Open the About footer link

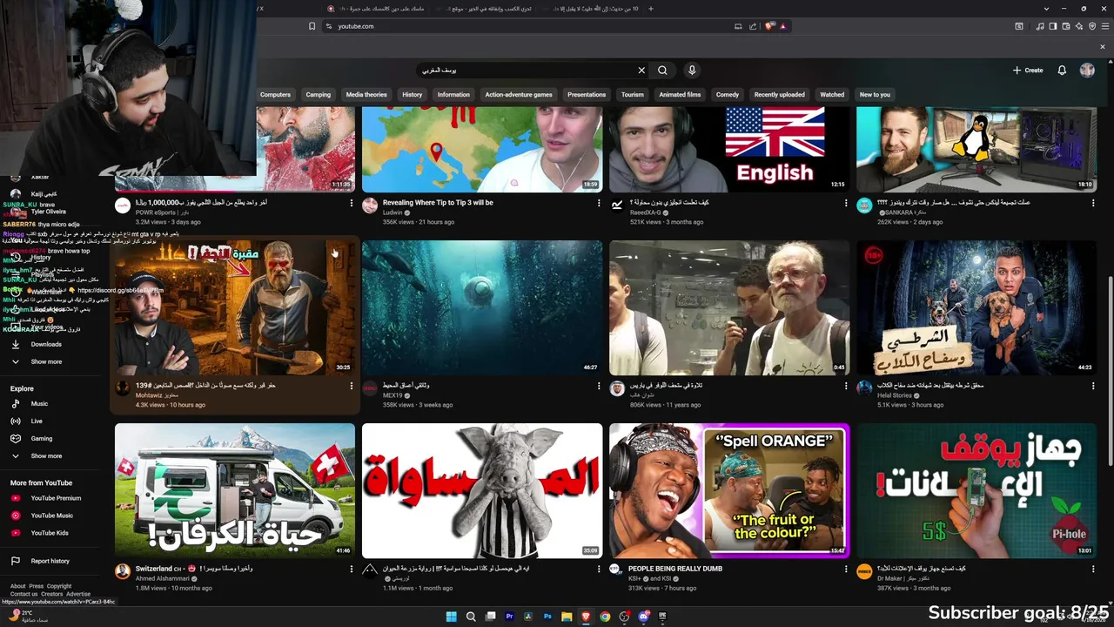pyautogui.click(x=18, y=586)
